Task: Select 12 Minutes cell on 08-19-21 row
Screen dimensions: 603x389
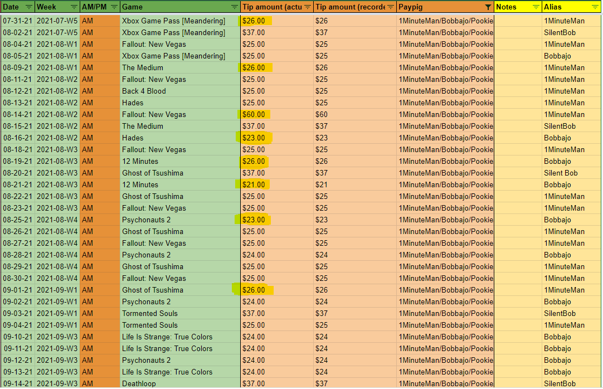Action: pos(180,162)
